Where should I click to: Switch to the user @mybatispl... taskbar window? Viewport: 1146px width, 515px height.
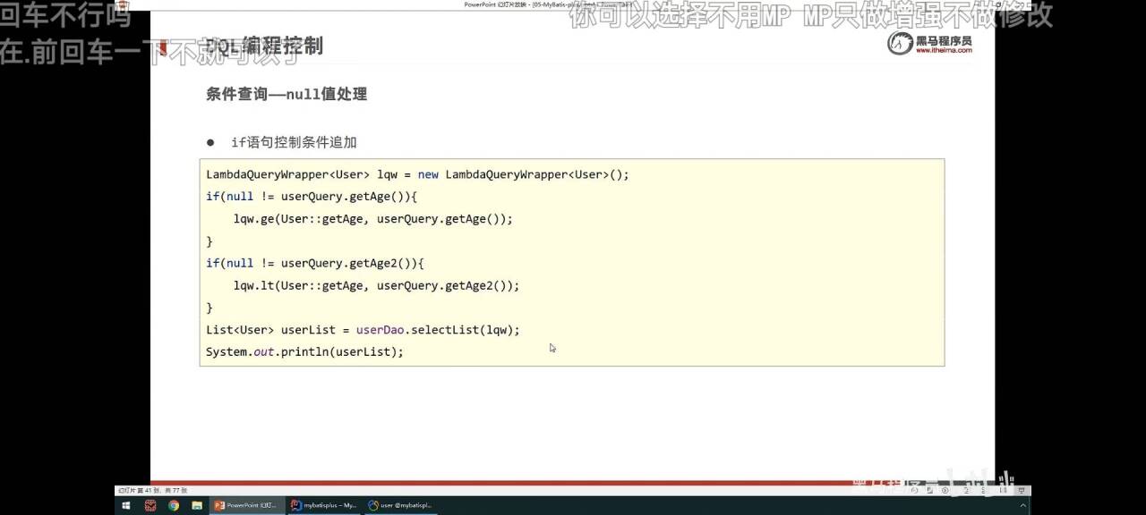400,505
